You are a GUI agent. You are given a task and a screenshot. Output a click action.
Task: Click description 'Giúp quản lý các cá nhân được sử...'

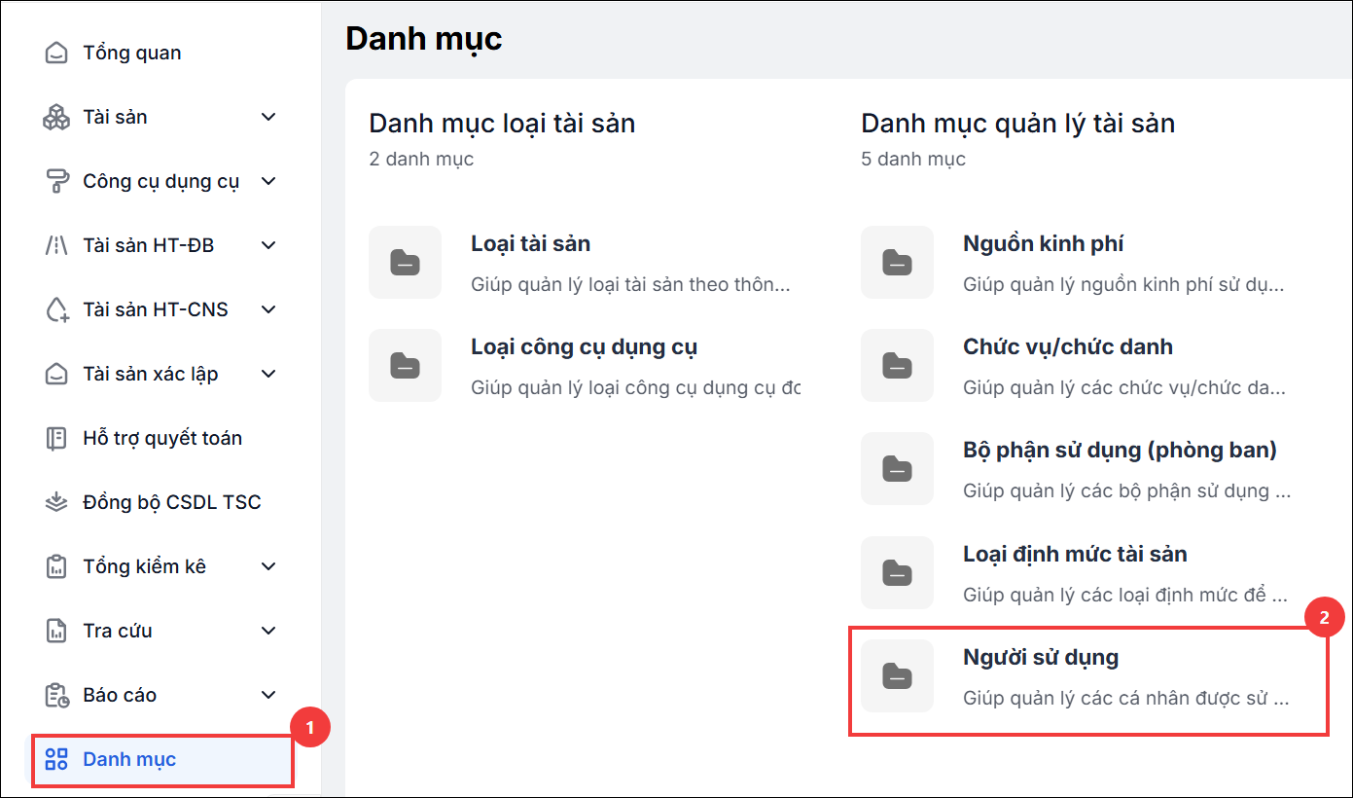click(x=1126, y=699)
